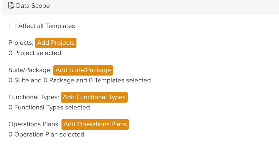This screenshot has width=279, height=148.
Task: Click the Add Projects button
Action: [56, 43]
